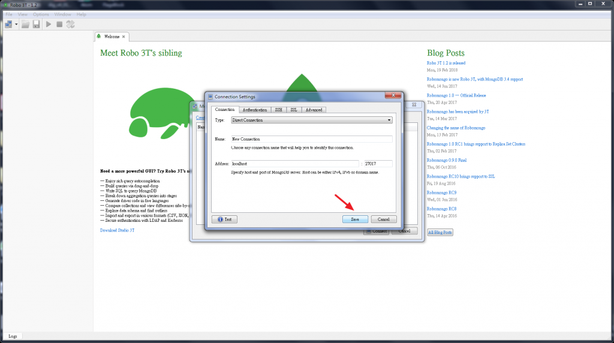Screen dimensions: 614x343
Task: Click the date text Mon, 19 Feb 2018
Action: pos(442,70)
